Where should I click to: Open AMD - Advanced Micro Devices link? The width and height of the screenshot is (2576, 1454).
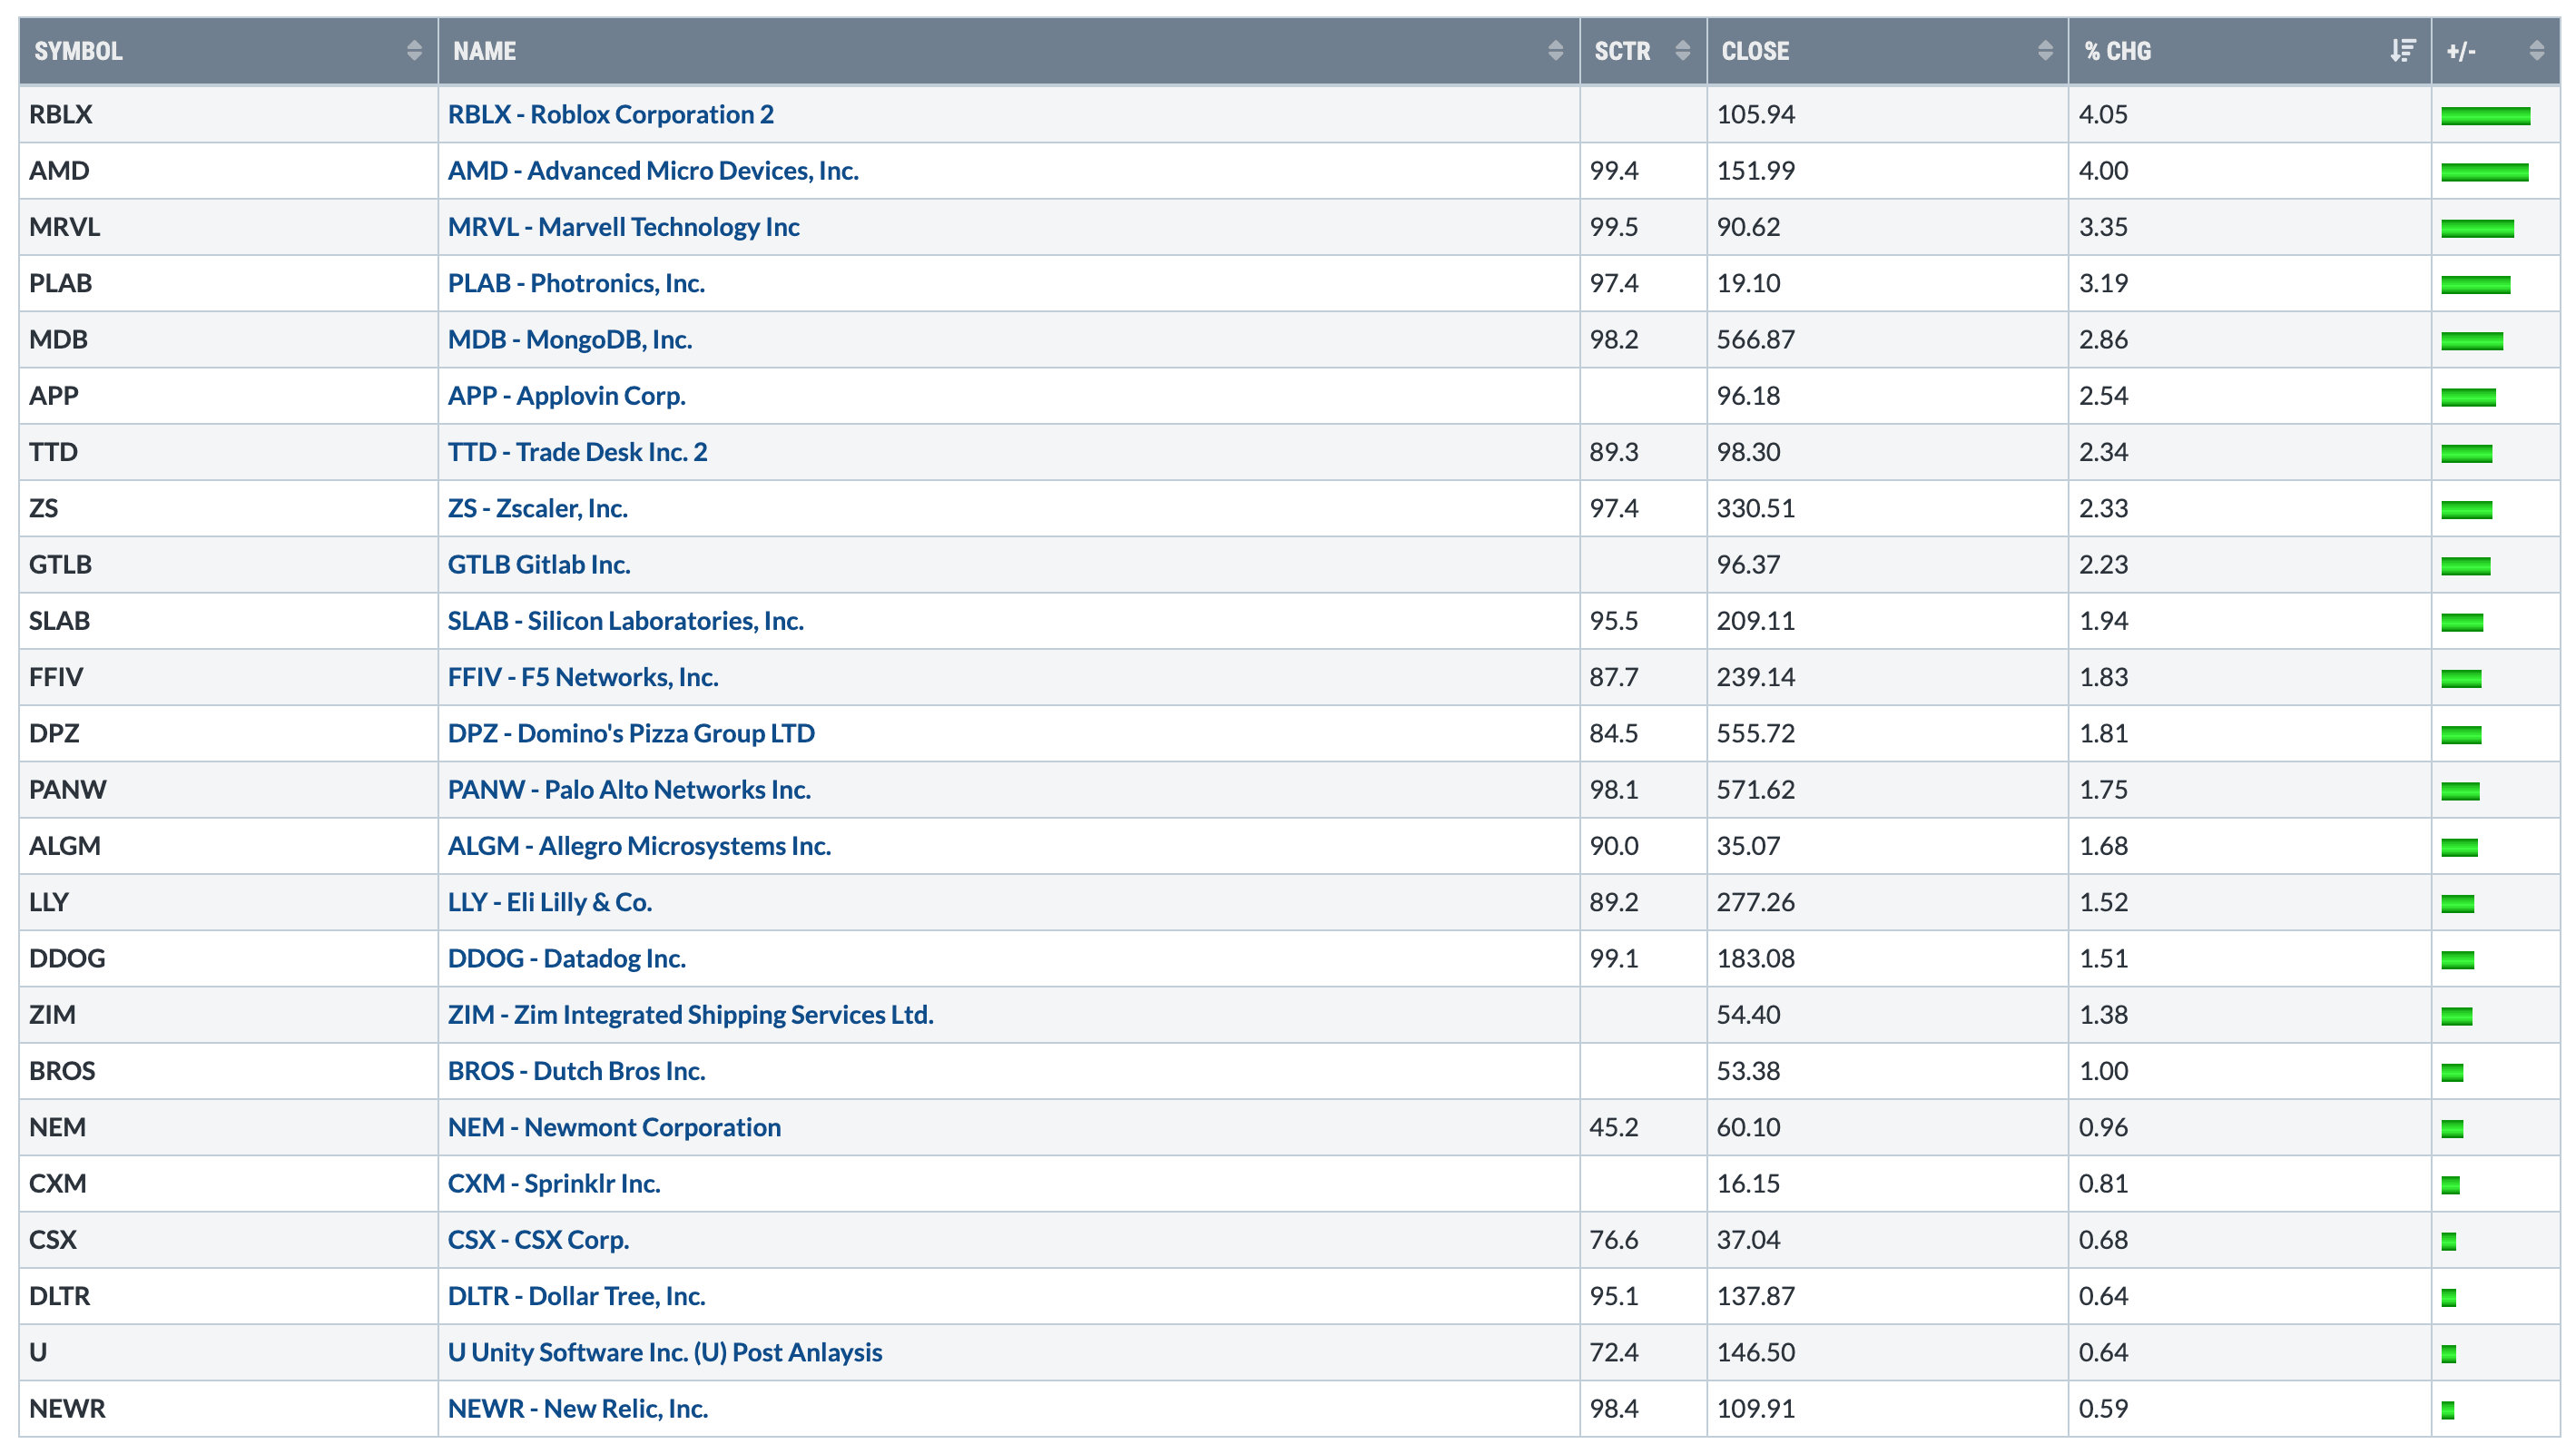(x=652, y=171)
